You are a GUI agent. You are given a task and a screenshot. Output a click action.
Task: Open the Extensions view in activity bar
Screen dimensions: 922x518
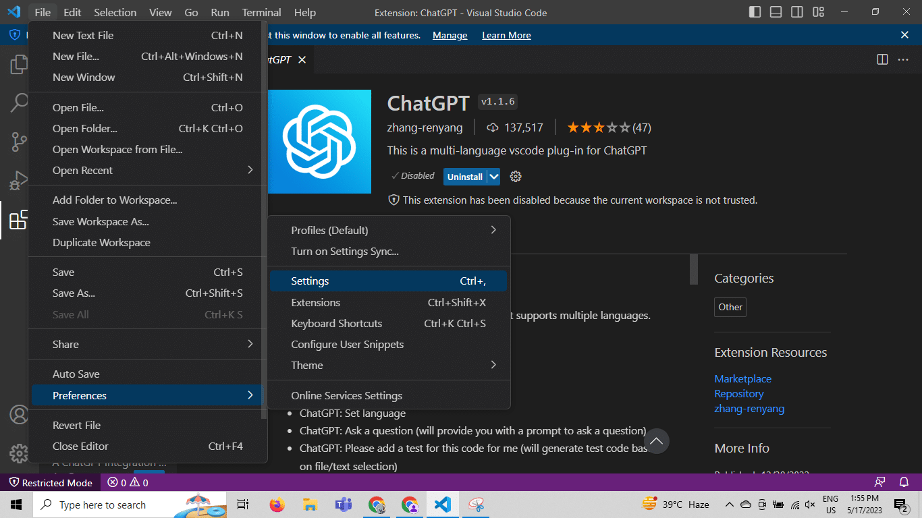pyautogui.click(x=18, y=220)
